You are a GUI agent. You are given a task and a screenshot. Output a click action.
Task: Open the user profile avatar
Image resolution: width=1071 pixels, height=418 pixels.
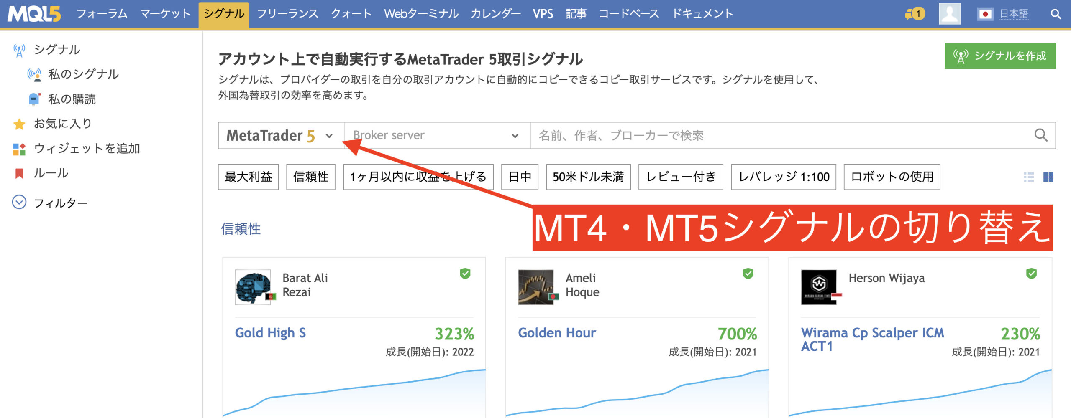tap(949, 14)
